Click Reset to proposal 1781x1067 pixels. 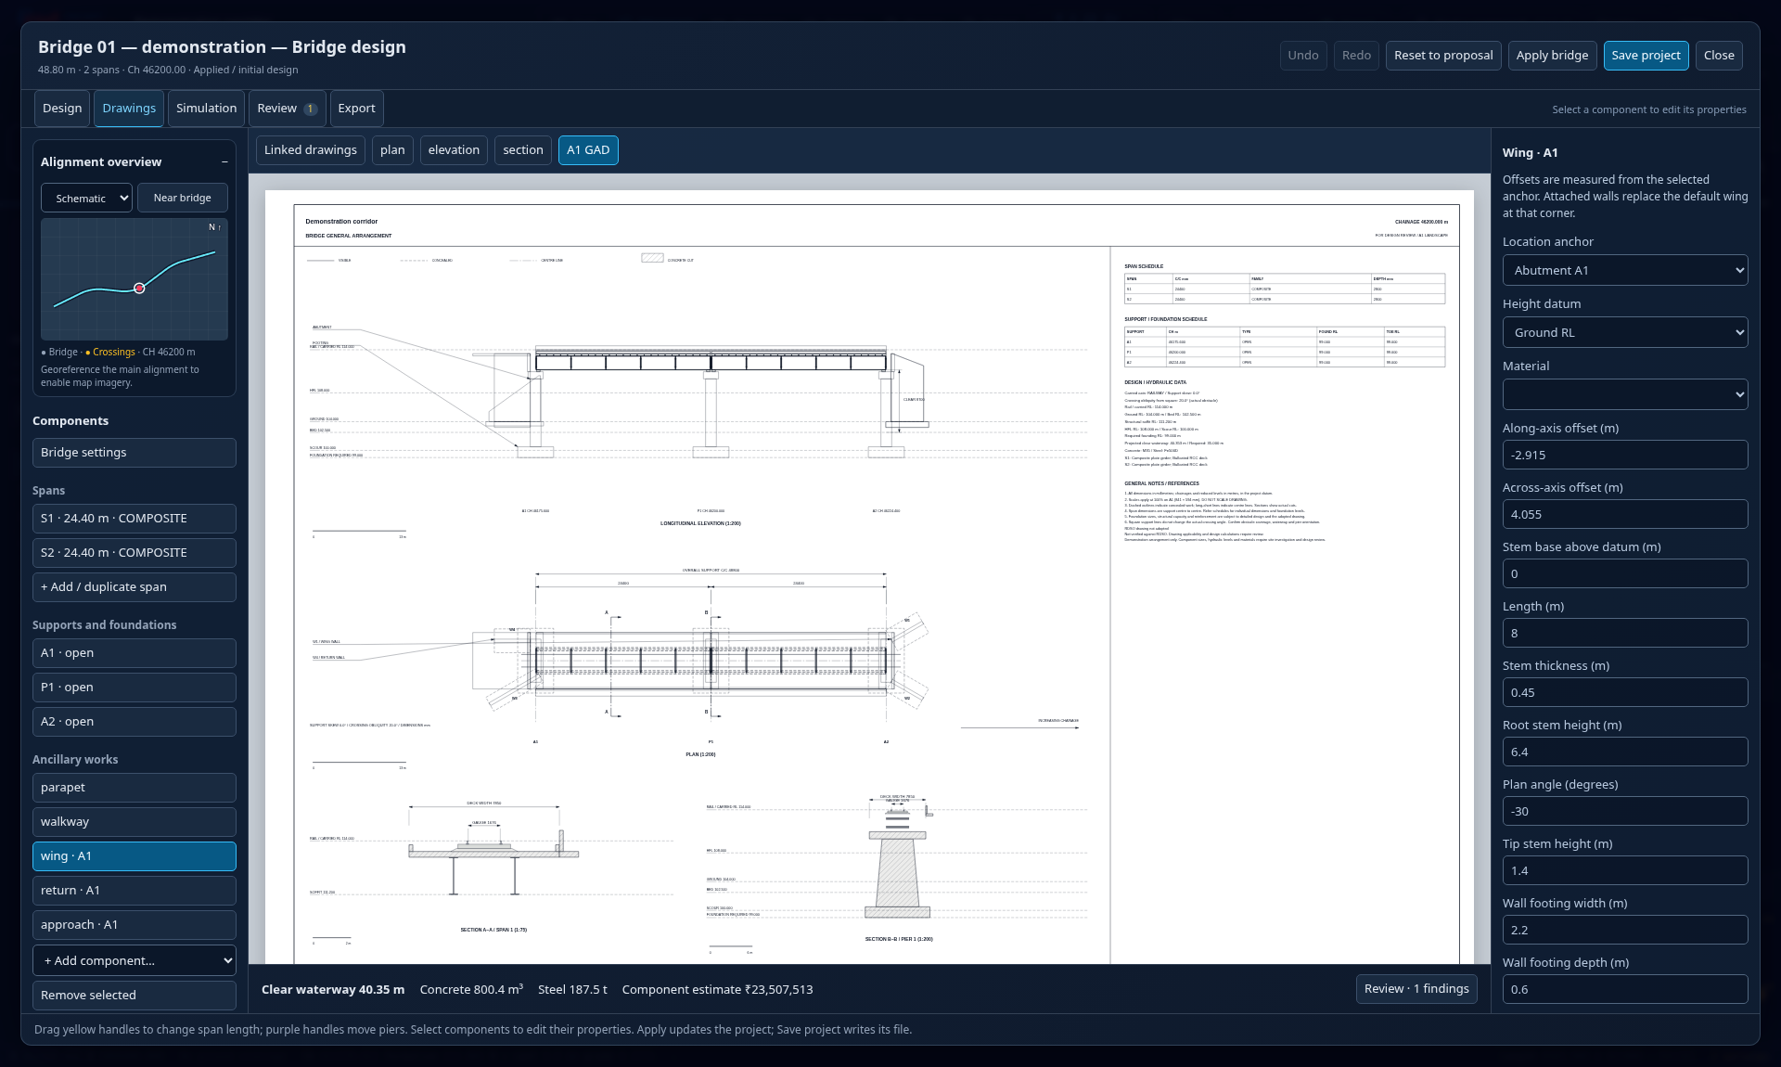[x=1443, y=56]
